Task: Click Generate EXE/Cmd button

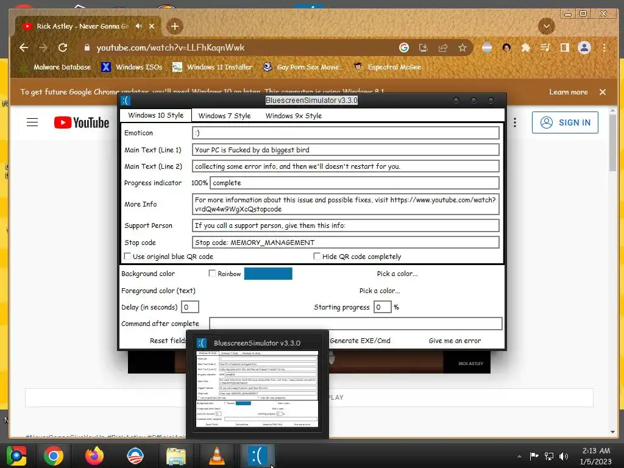Action: [360, 341]
